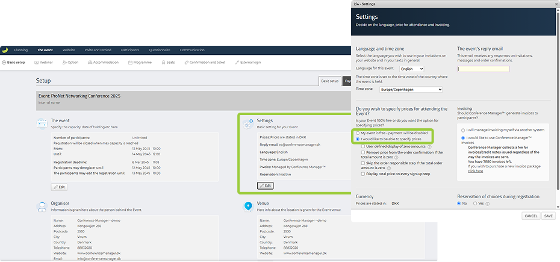Switch to the Basic setup tab

point(329,81)
